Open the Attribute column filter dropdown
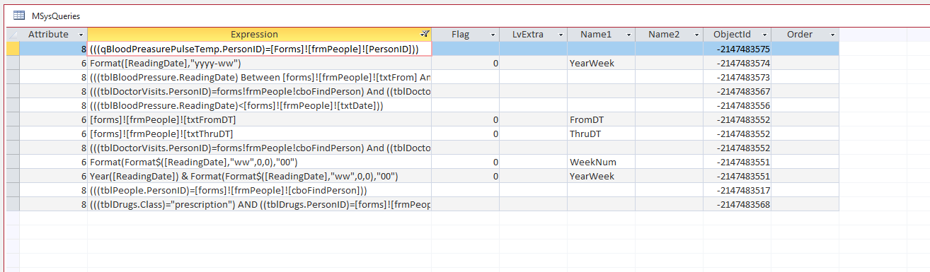Screen dimensions: 930x272 tap(81, 35)
